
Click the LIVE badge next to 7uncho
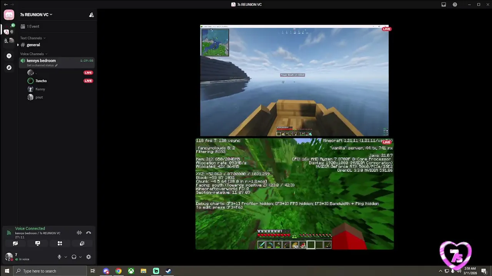pyautogui.click(x=88, y=81)
